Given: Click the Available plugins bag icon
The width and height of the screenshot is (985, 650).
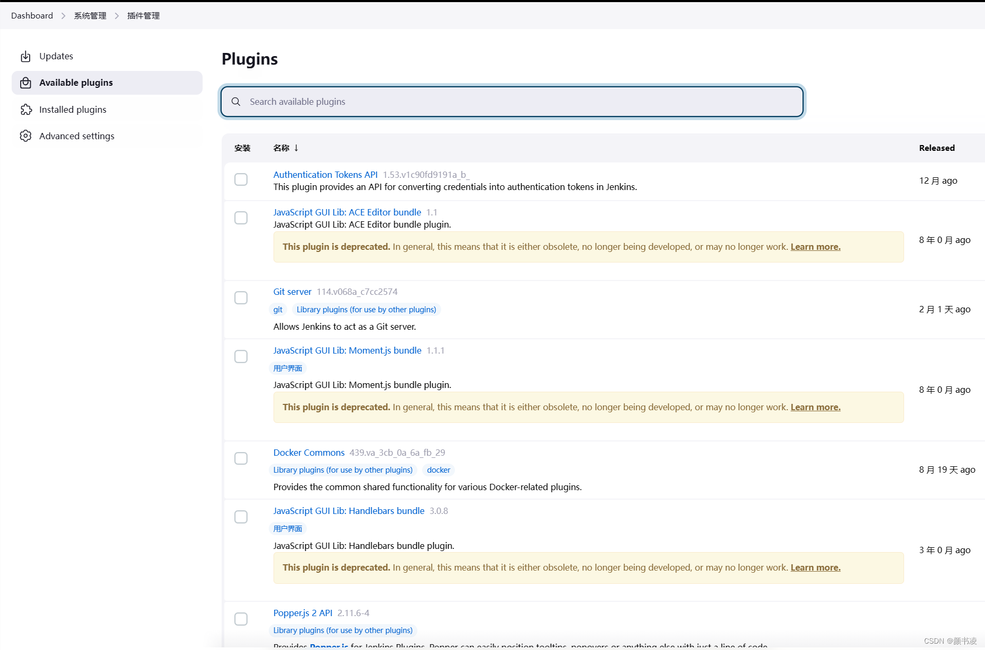Looking at the screenshot, I should 25,83.
